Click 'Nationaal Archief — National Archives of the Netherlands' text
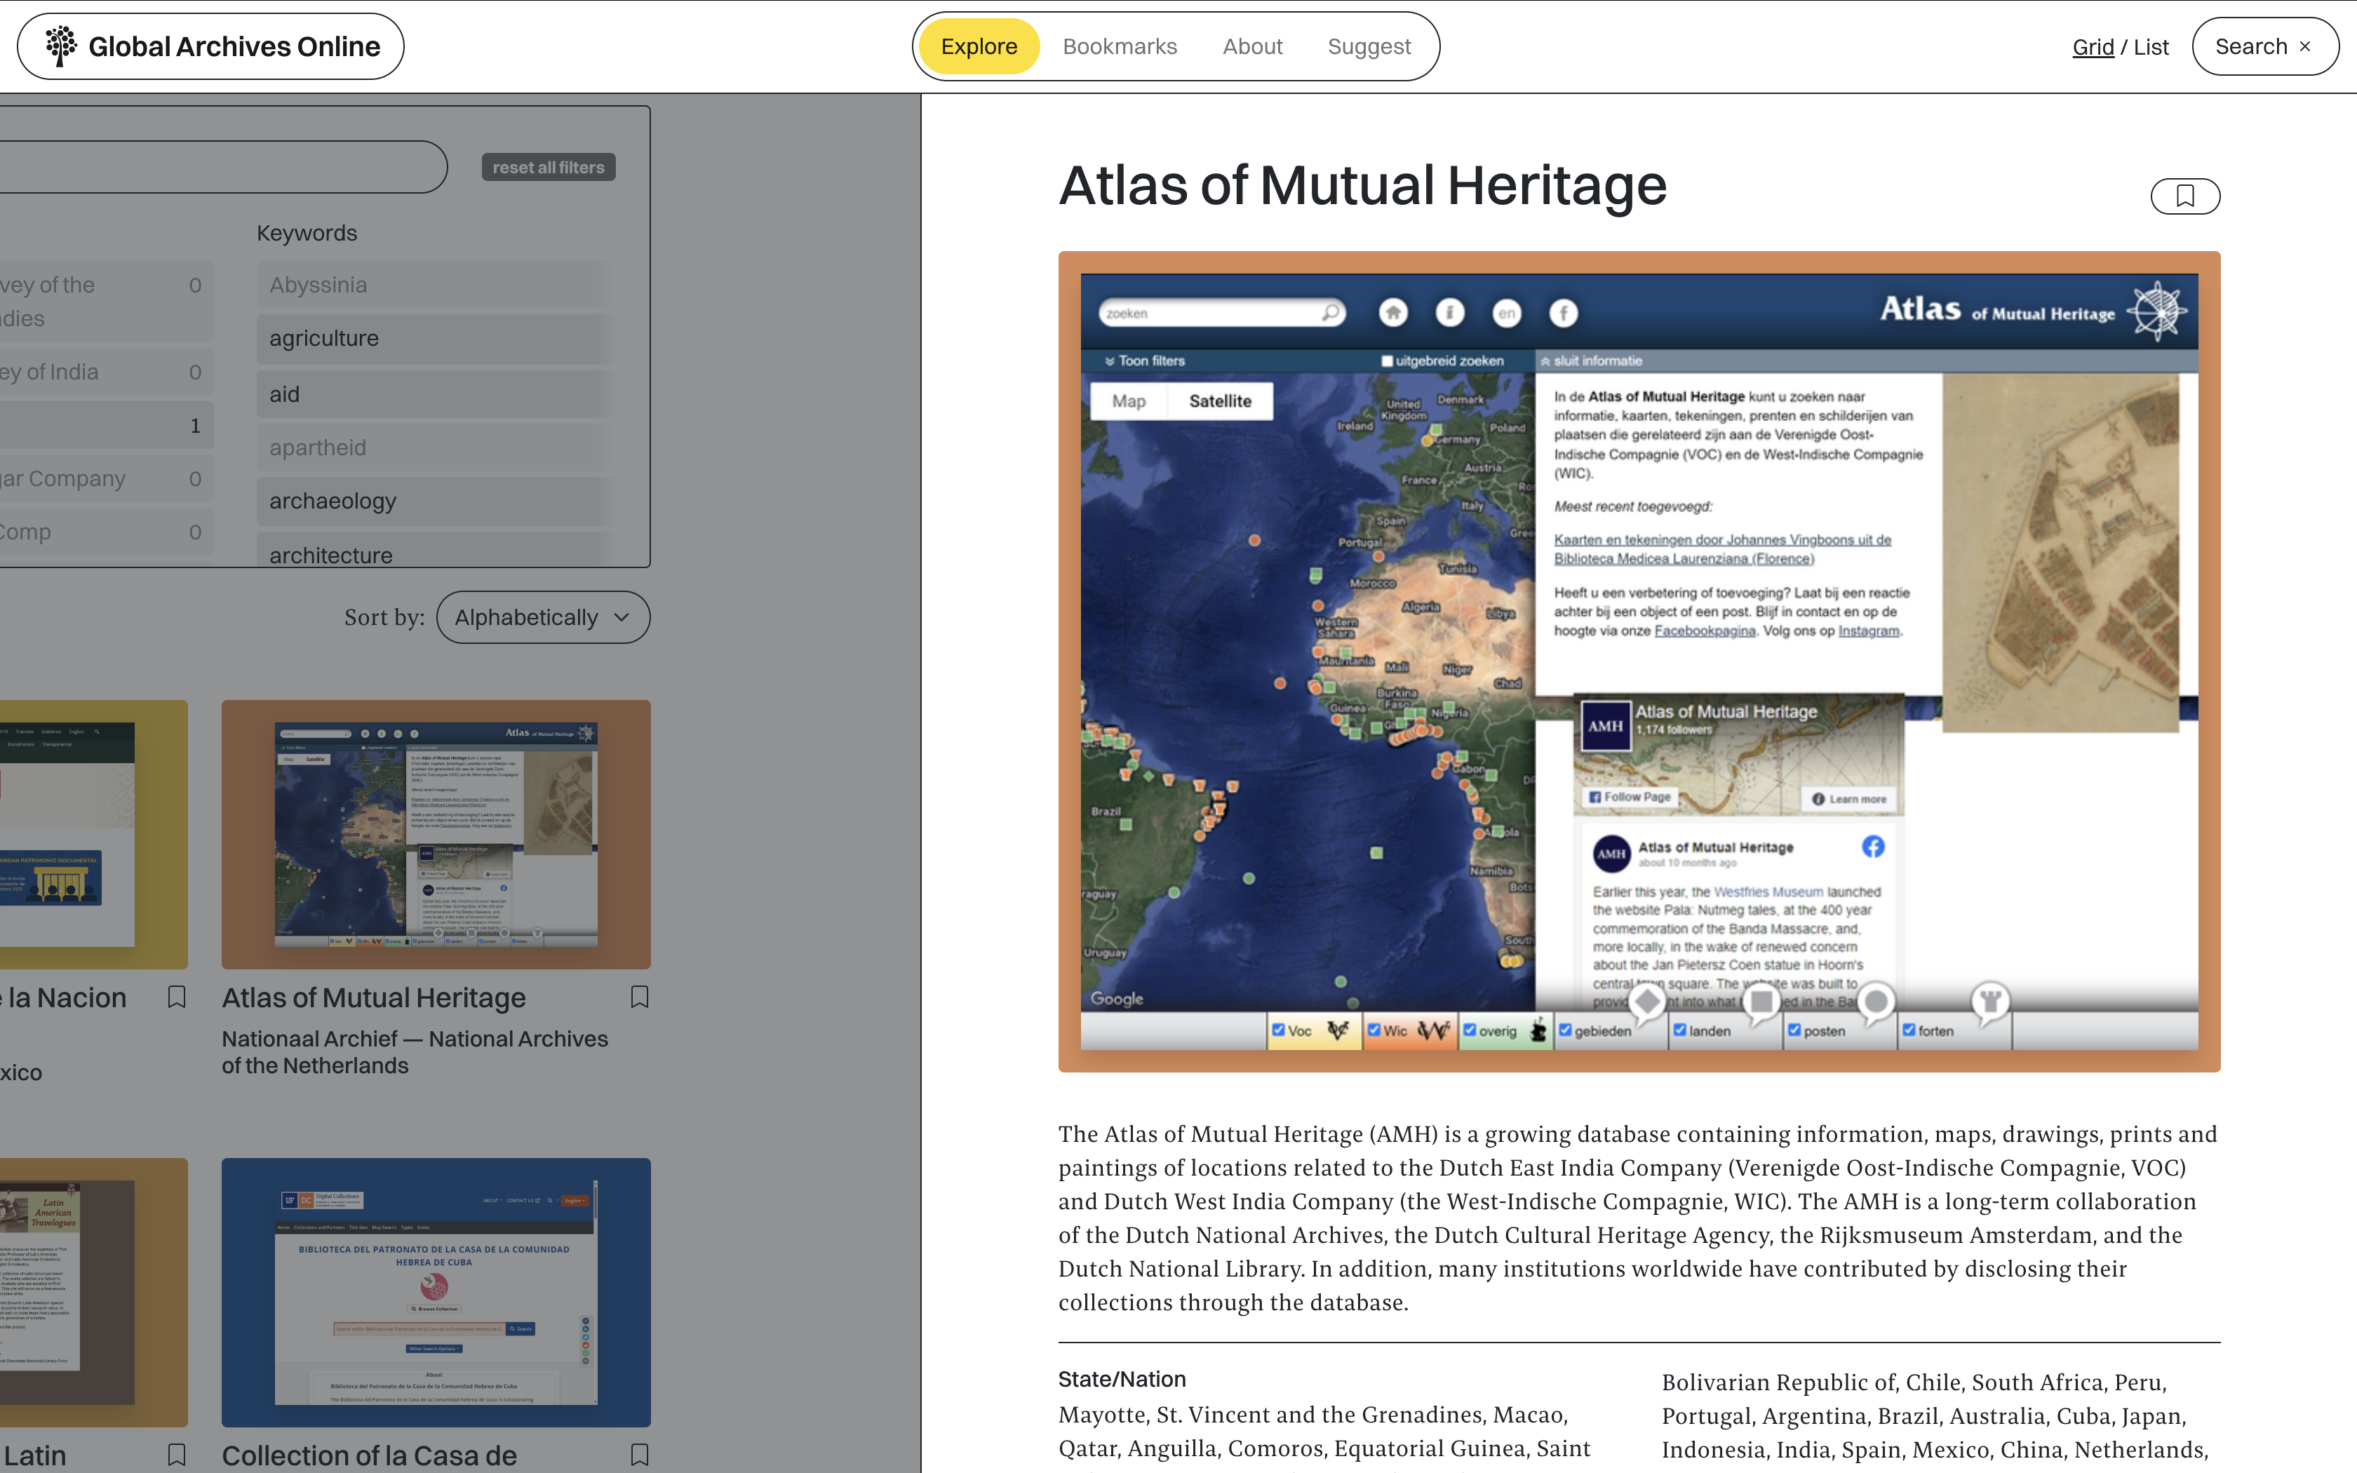Screen dimensions: 2357x1473 click(x=415, y=1052)
